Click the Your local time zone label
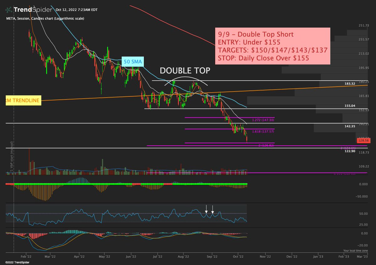Viewport: 376px width, 265px height. coord(356,251)
